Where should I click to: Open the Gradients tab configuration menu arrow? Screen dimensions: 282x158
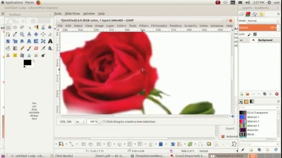(278, 101)
